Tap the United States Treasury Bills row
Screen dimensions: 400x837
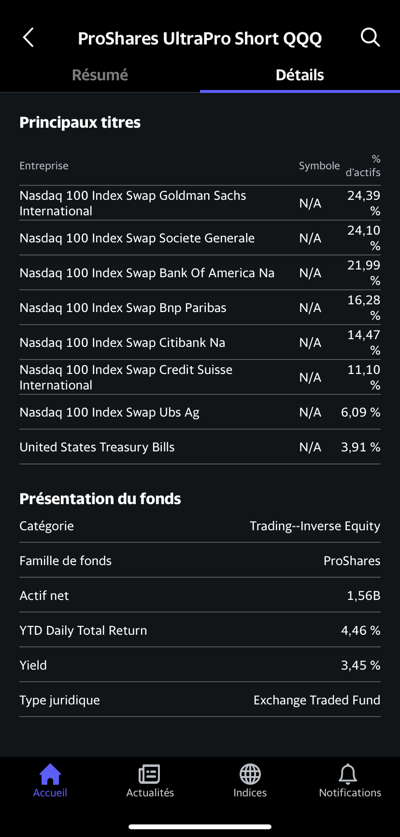pos(97,447)
